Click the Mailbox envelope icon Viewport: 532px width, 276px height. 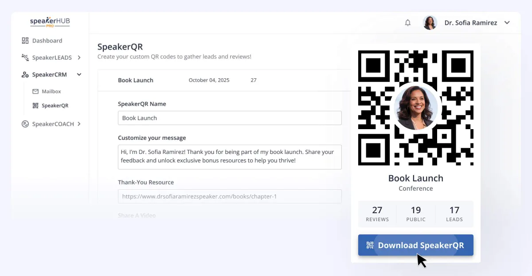[x=35, y=92]
